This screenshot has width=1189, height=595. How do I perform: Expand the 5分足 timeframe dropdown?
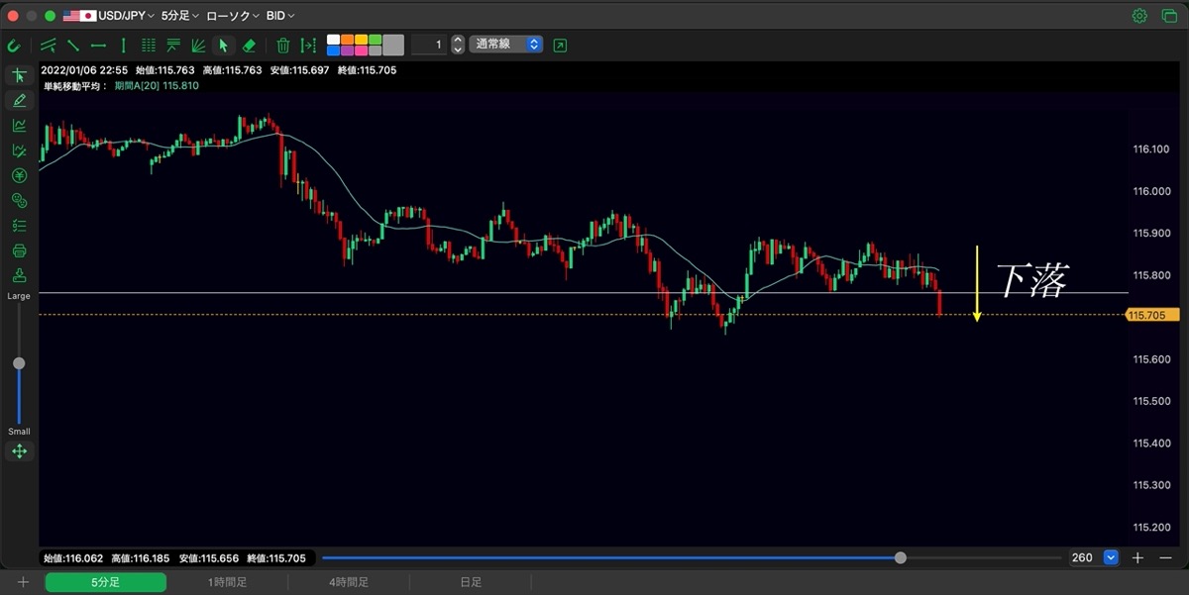[x=179, y=16]
